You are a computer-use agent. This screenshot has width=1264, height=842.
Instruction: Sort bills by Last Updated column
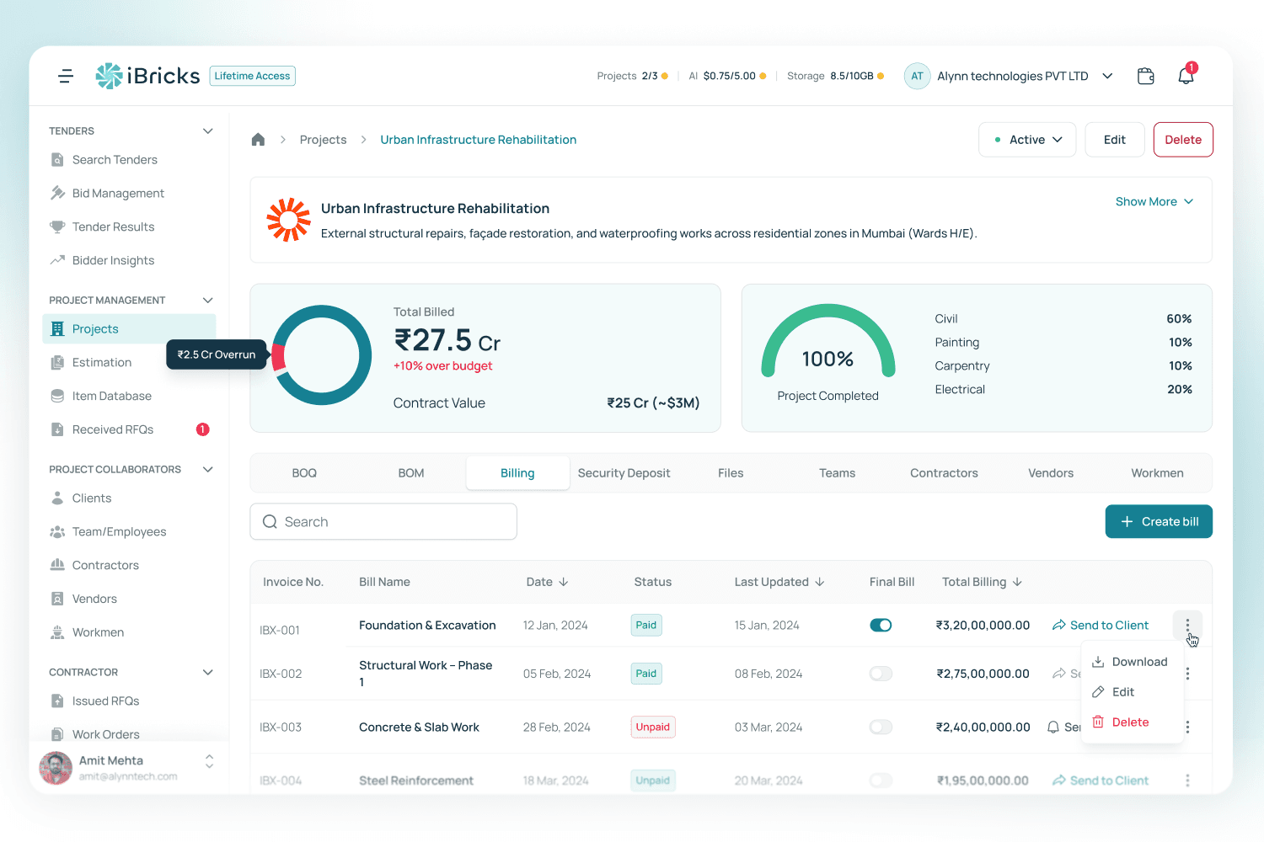[x=779, y=583]
